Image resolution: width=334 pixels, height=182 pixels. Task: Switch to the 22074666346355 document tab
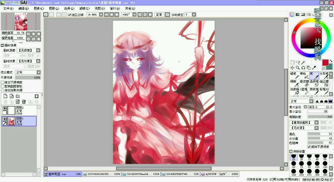102,174
